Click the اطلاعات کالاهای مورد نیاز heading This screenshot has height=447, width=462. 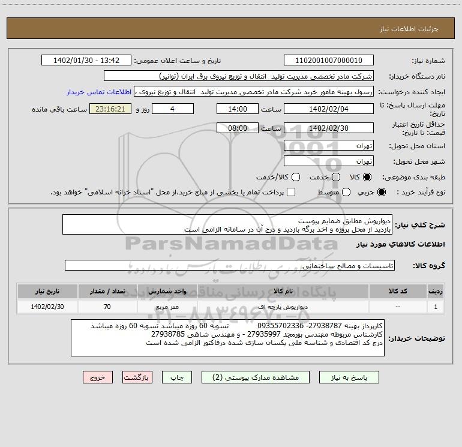(x=400, y=244)
